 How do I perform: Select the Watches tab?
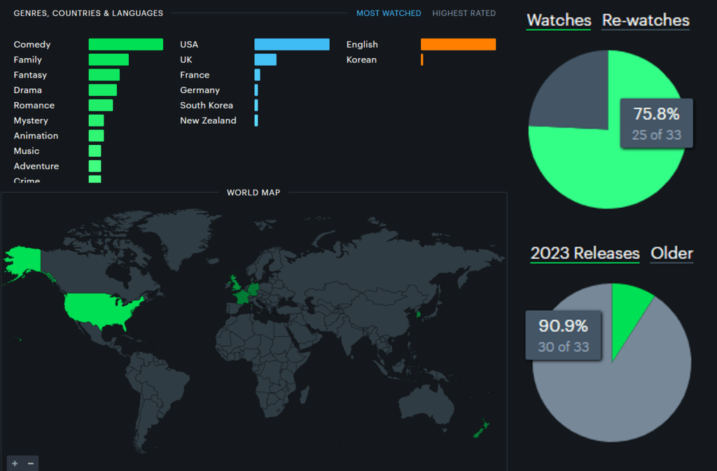coord(558,20)
